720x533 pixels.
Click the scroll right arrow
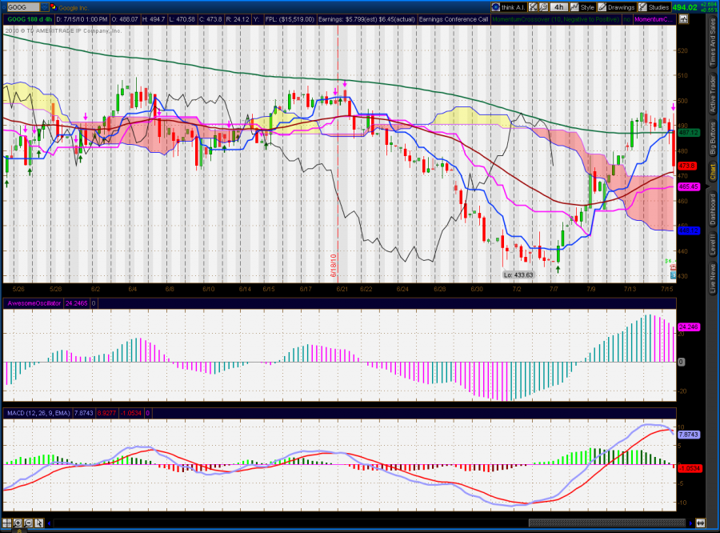click(x=690, y=523)
